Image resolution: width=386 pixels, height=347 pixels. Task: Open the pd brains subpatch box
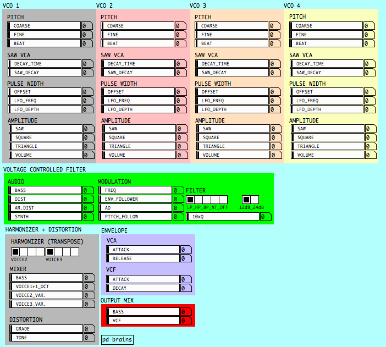(x=118, y=340)
